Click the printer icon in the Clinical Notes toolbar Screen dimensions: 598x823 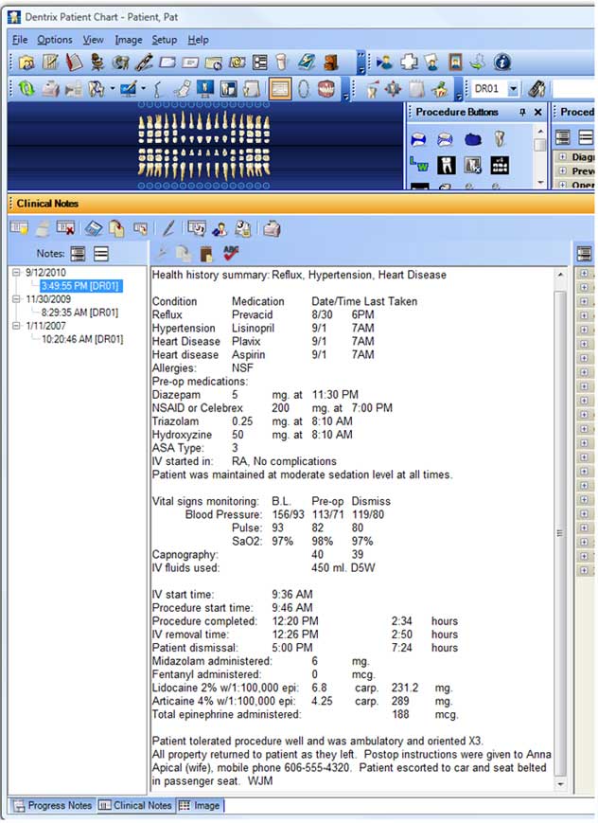[x=272, y=229]
